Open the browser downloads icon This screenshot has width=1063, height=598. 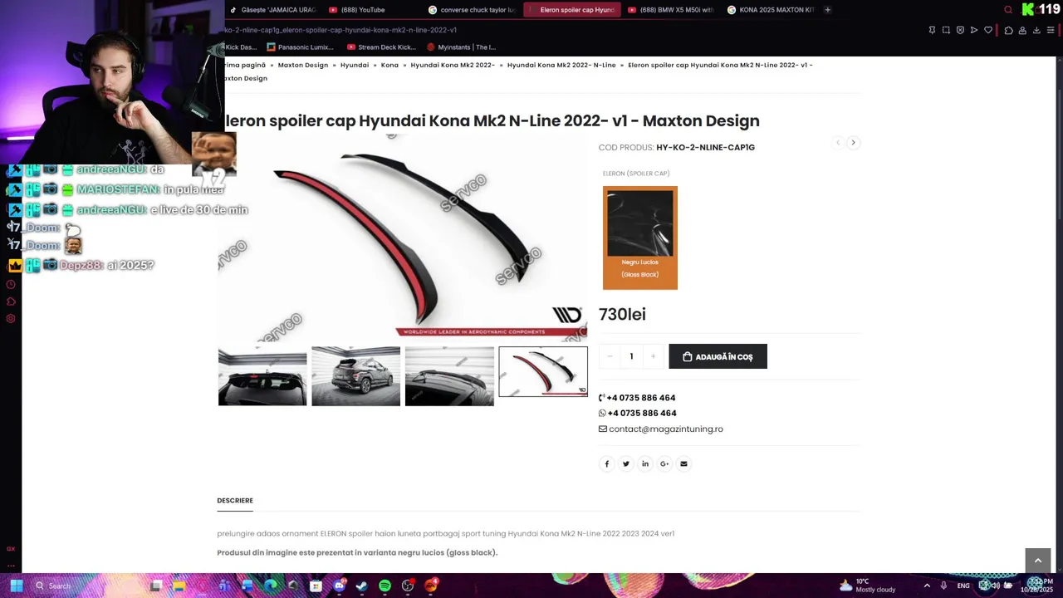point(1036,30)
